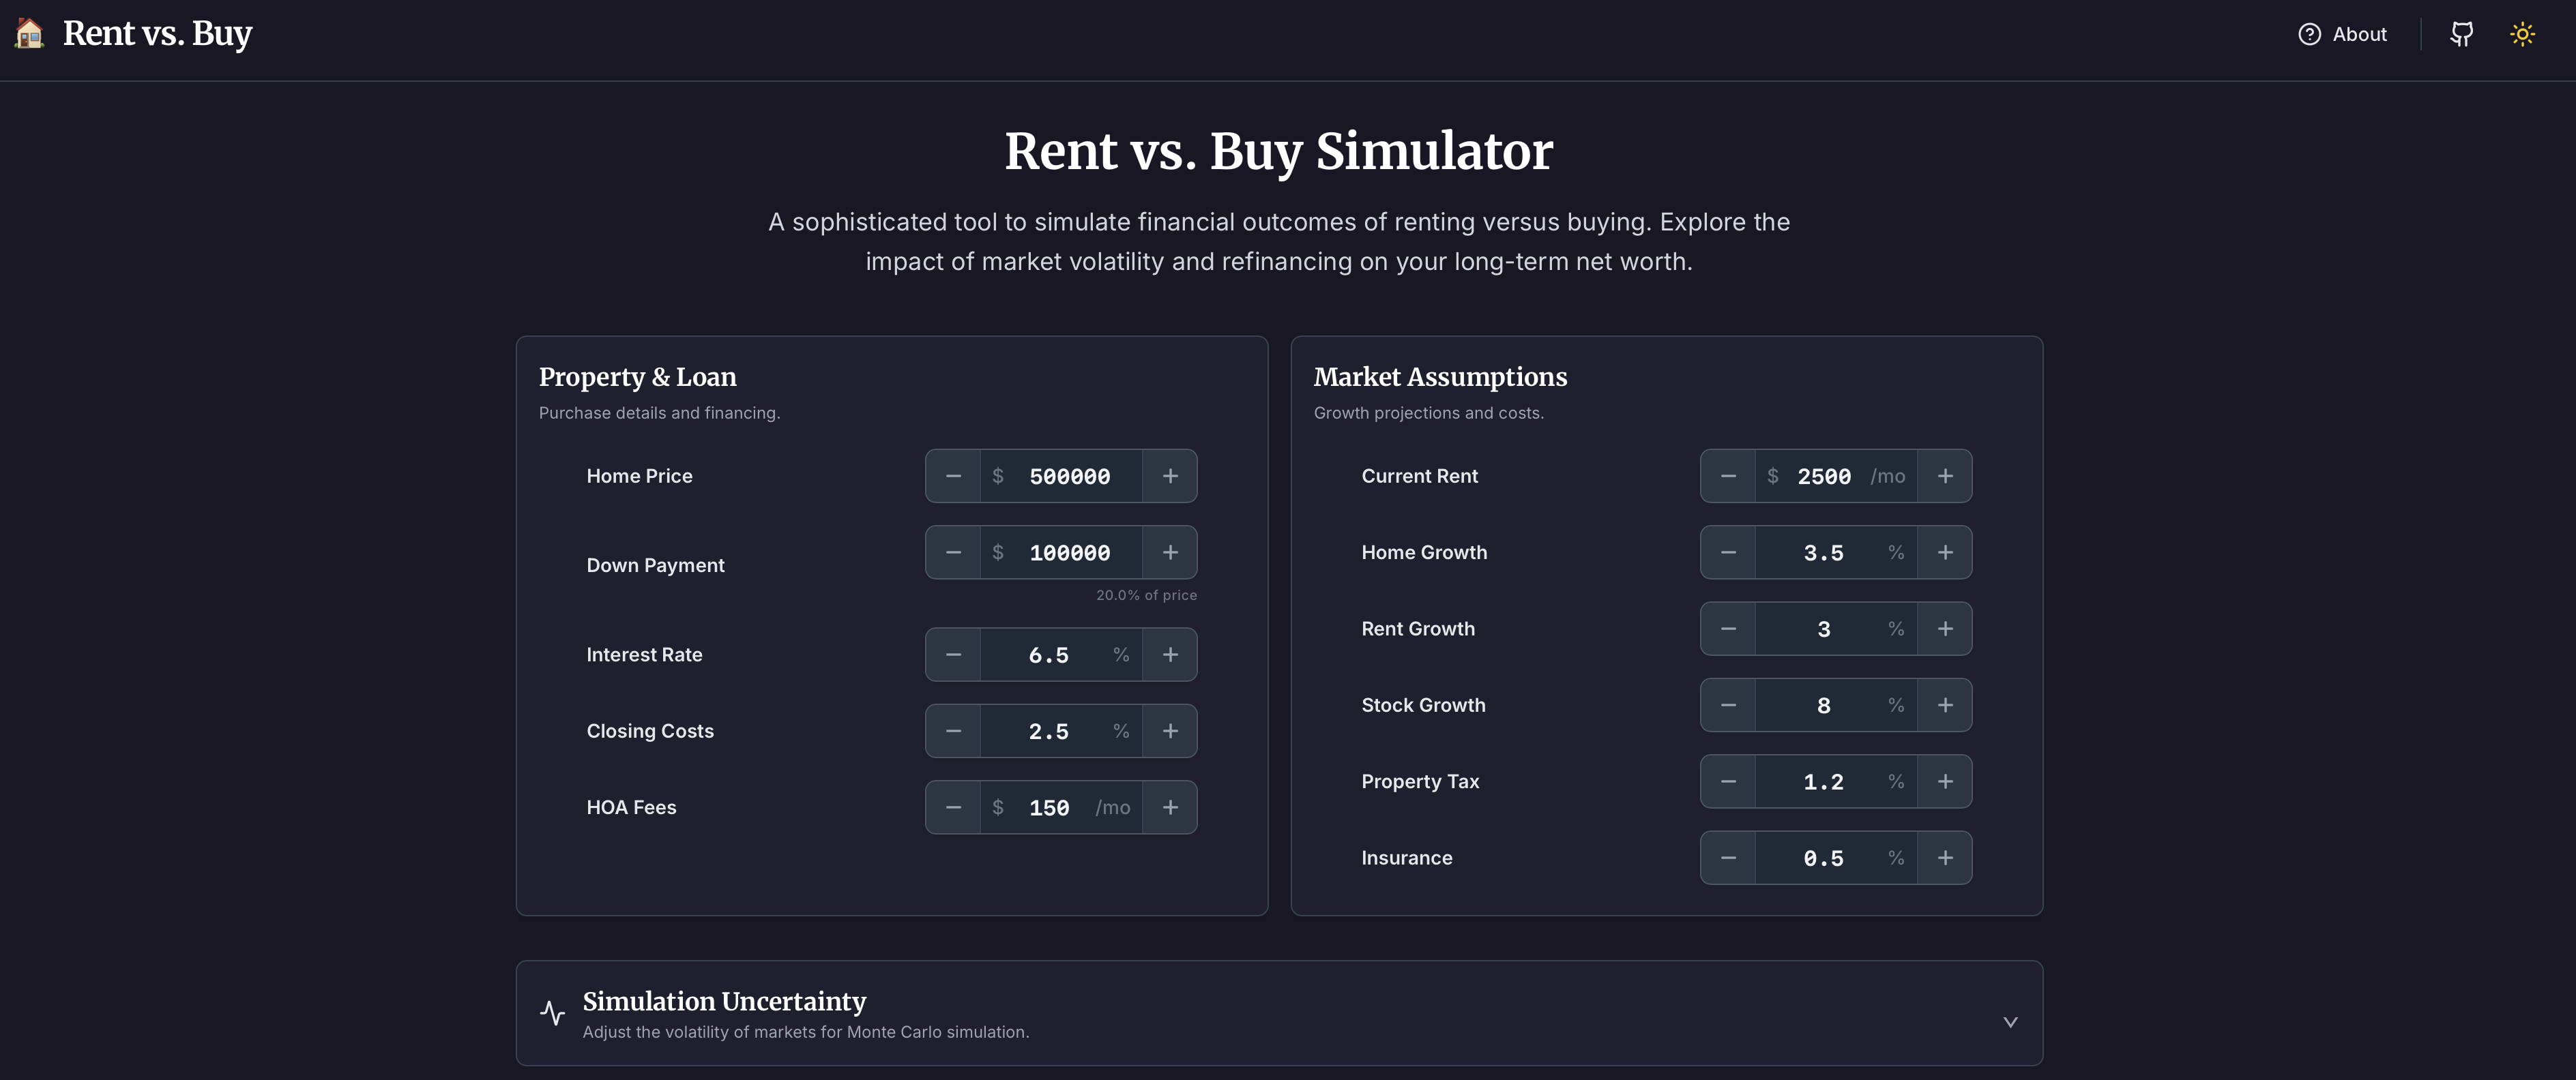Open the About help icon in the header
Screen dimensions: 2576x1080
click(2309, 33)
